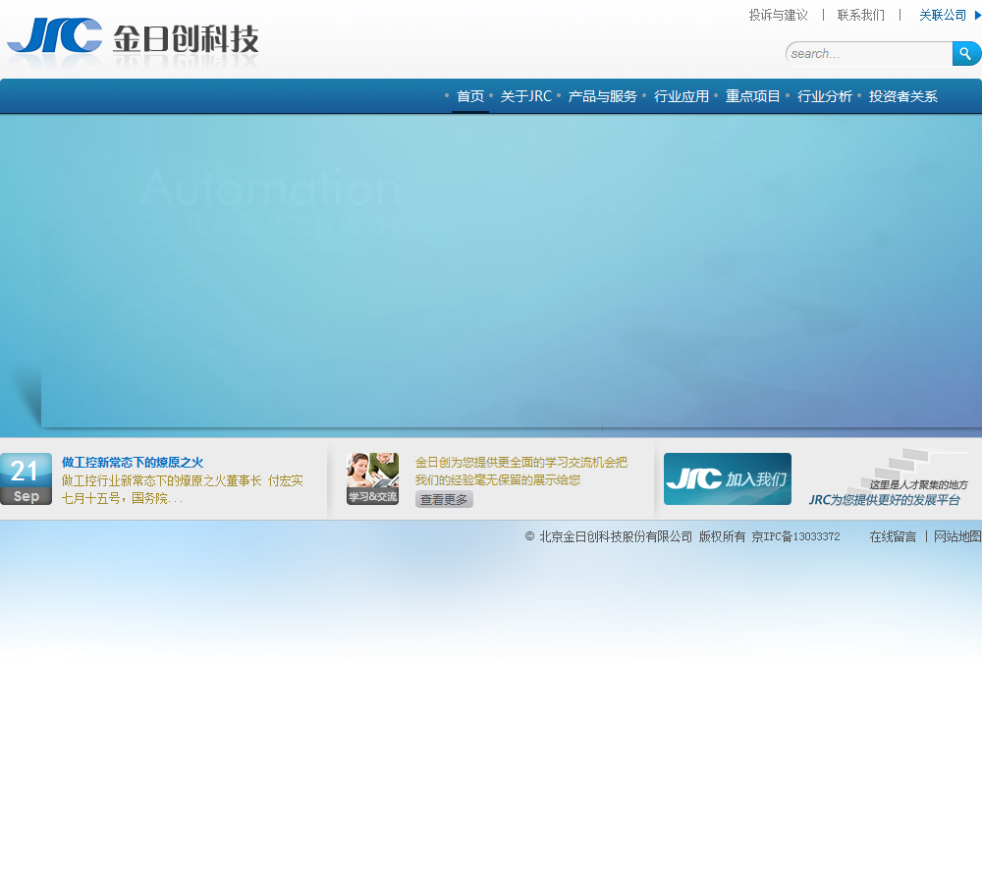Click the 北京金日创科技股份有限公司 copyright text
This screenshot has width=982, height=893.
coord(616,536)
